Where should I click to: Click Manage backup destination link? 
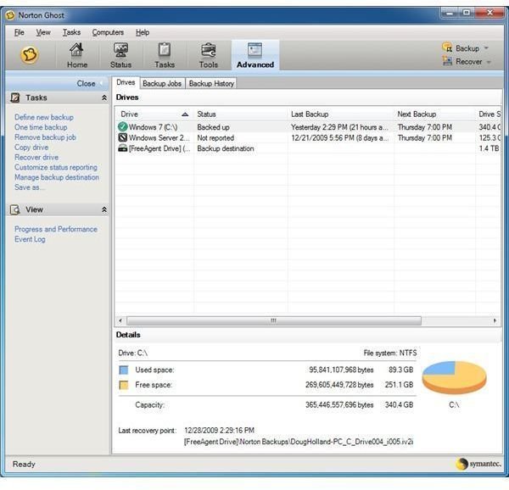(57, 177)
